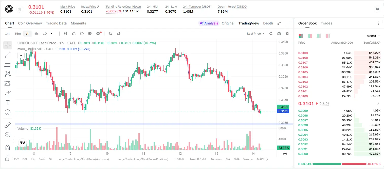Image resolution: width=384 pixels, height=169 pixels.
Task: Open the emoji sticker tool
Action: click(x=8, y=112)
